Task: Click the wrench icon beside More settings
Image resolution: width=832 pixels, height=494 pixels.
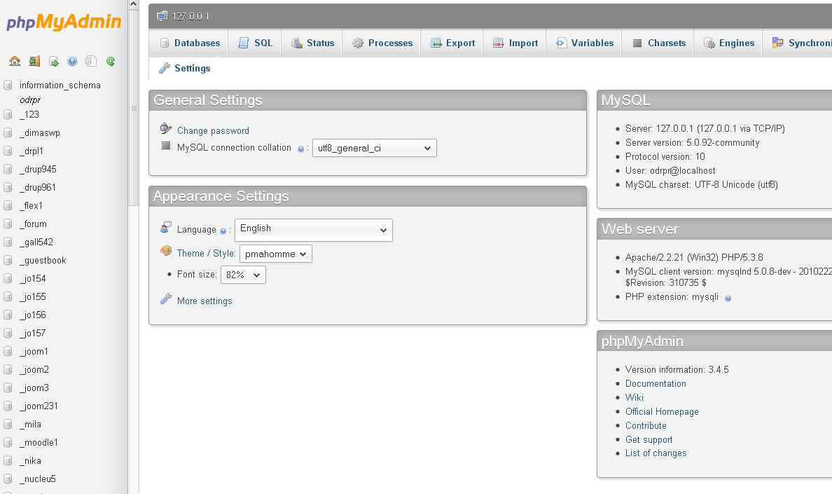Action: click(165, 299)
